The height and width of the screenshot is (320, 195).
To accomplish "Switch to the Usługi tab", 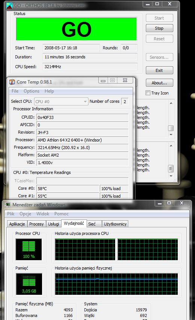I will click(x=54, y=224).
